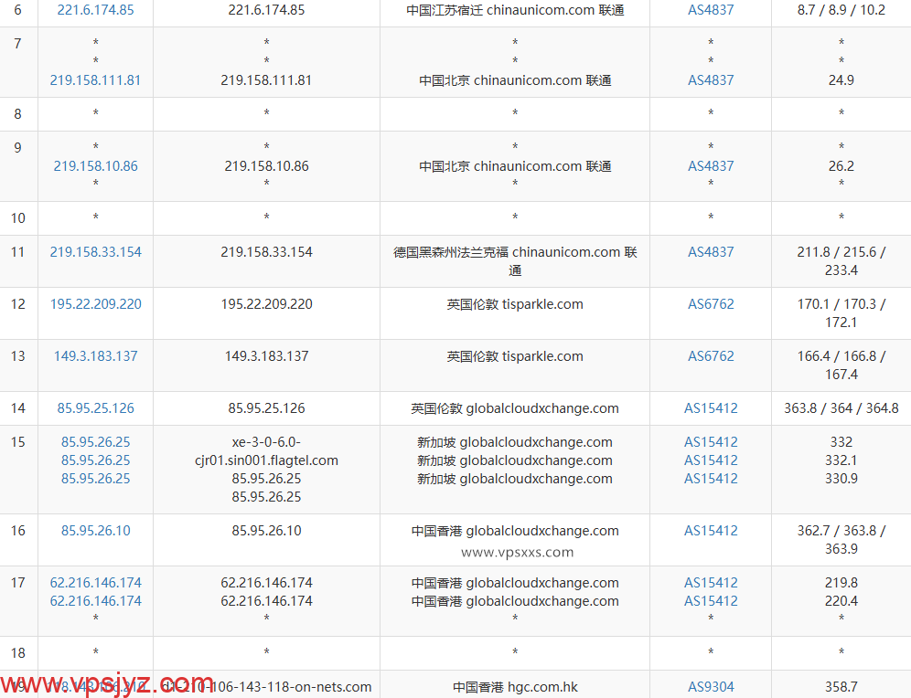Image resolution: width=911 pixels, height=698 pixels.
Task: Click the www.vpsxxs.com text on hop 16
Action: (x=514, y=552)
